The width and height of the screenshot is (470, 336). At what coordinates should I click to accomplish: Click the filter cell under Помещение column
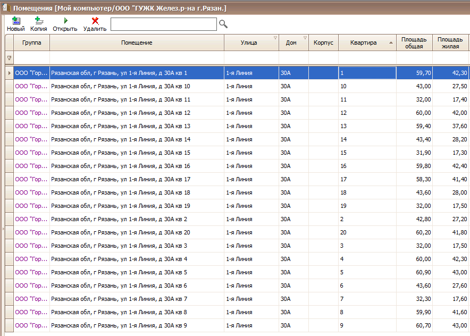coord(137,57)
